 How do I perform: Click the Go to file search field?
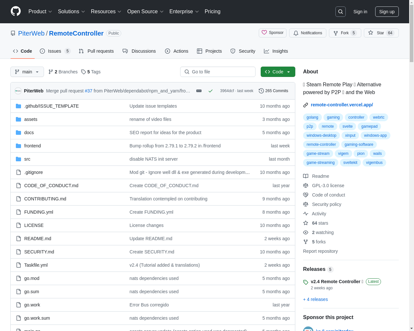218,72
